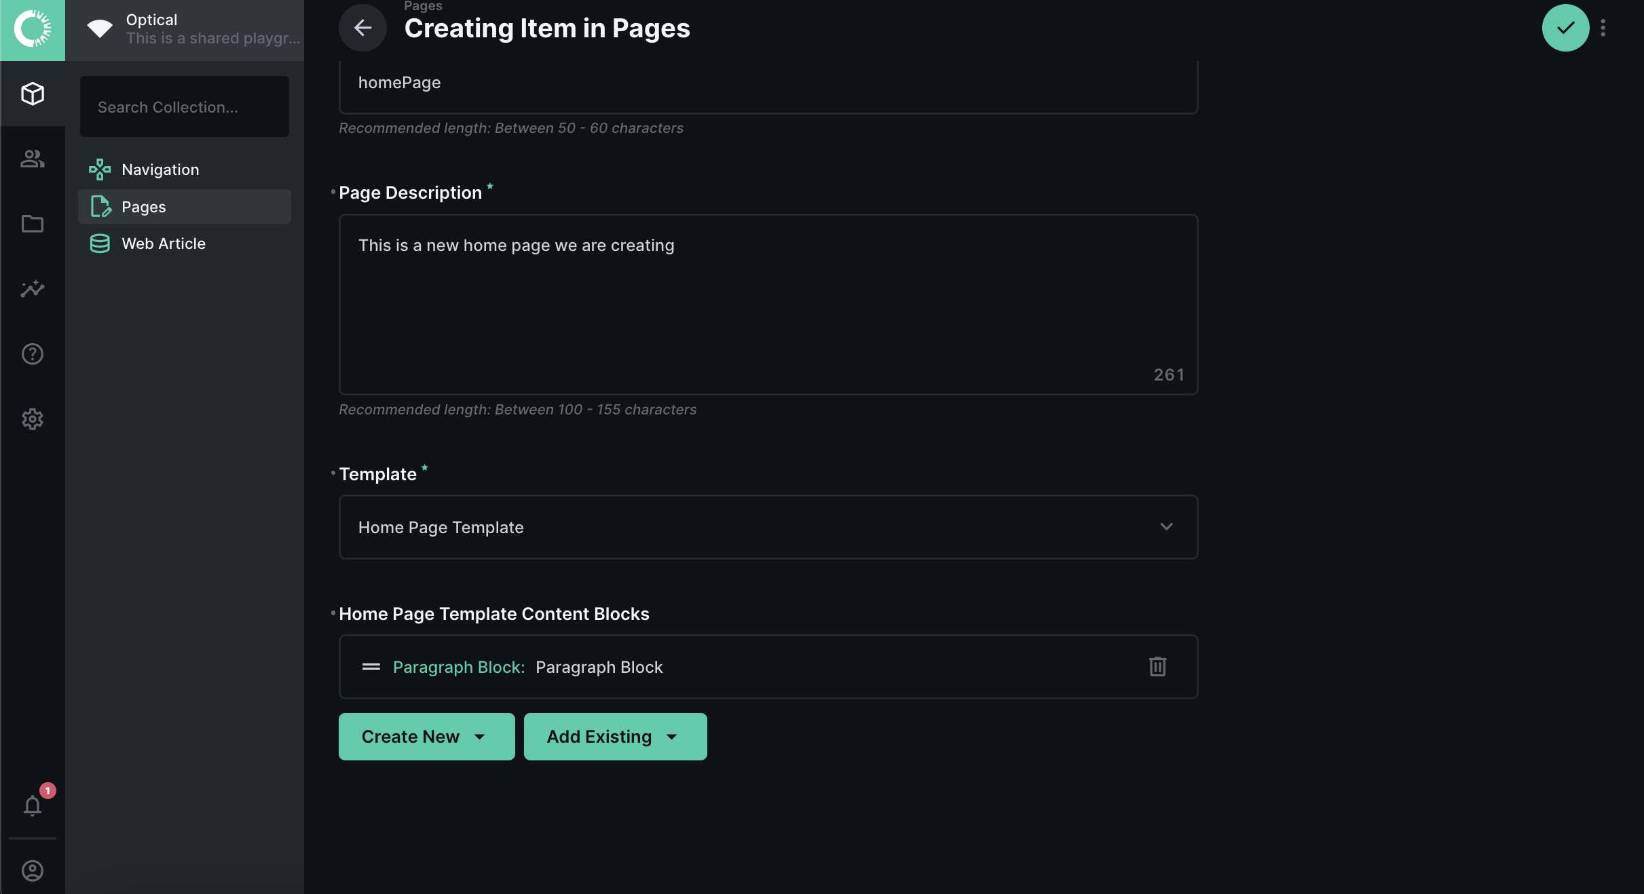Go back using the arrow button
Screen dimensions: 1644x894
363,28
